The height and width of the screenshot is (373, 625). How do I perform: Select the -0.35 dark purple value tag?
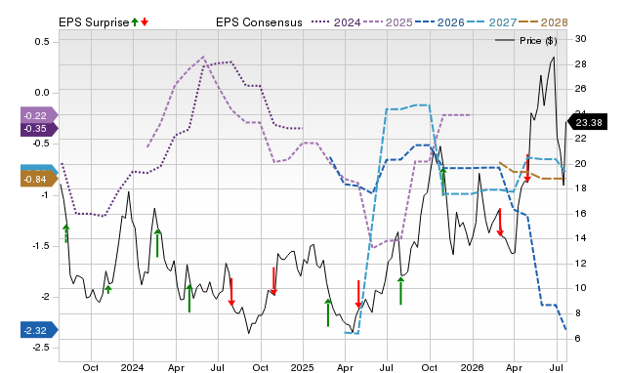tap(39, 129)
